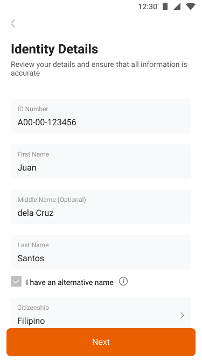Image resolution: width=202 pixels, height=360 pixels.
Task: Toggle the alternative name checkbox
Action: click(16, 281)
